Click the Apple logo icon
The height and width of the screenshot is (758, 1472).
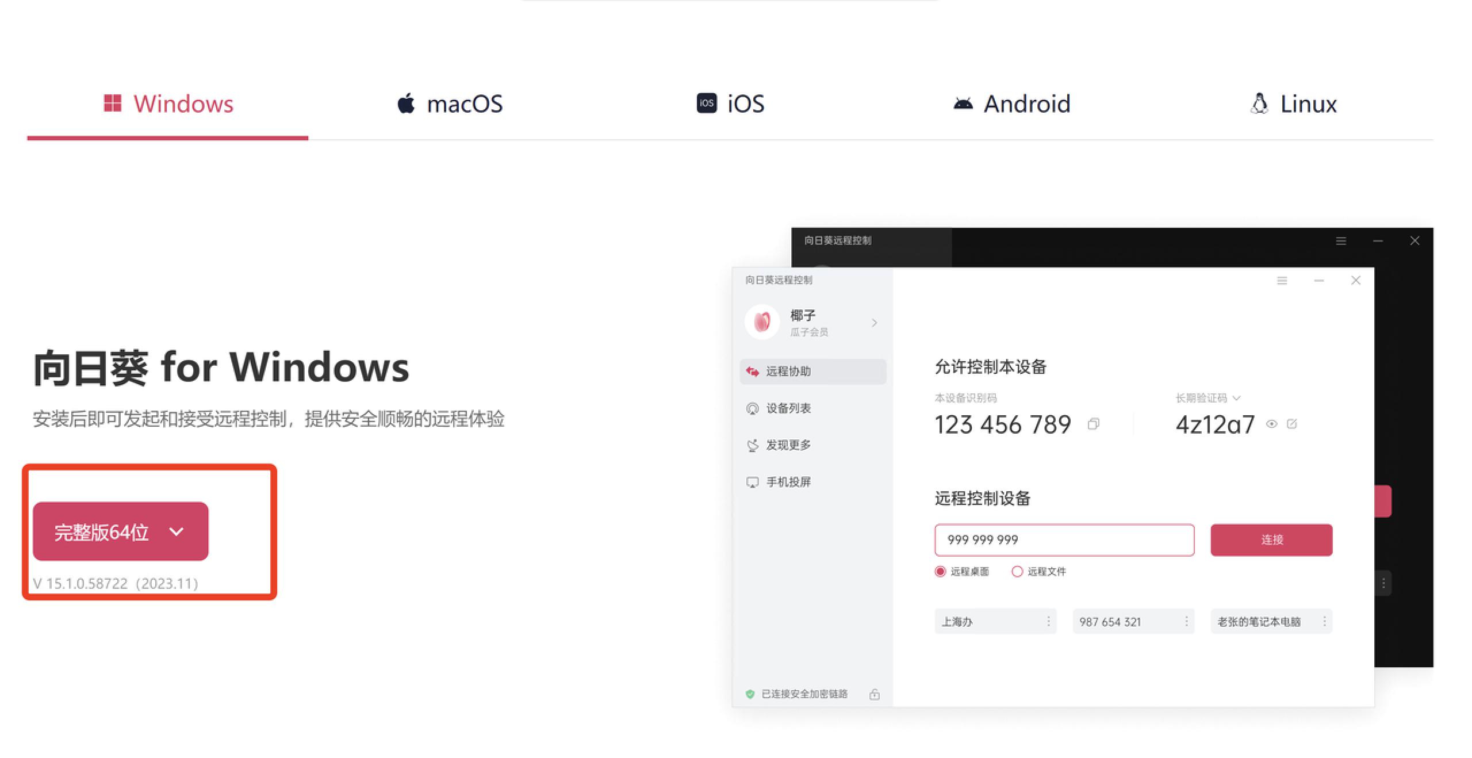pyautogui.click(x=406, y=104)
